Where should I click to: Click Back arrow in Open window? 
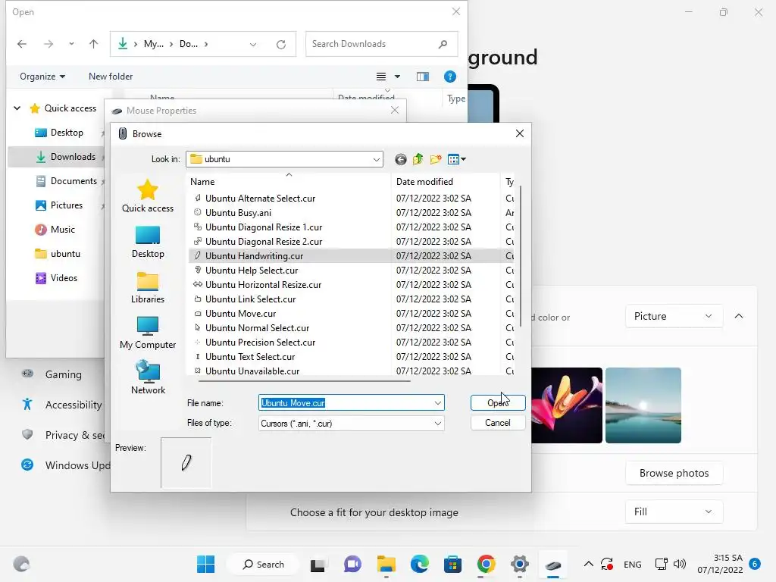coord(22,44)
